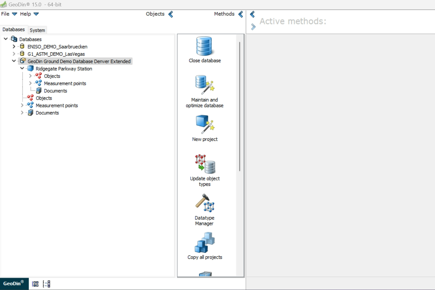Collapse the Ridgegate Parkway Station project
Viewport: 435px width, 290px height.
[x=22, y=68]
